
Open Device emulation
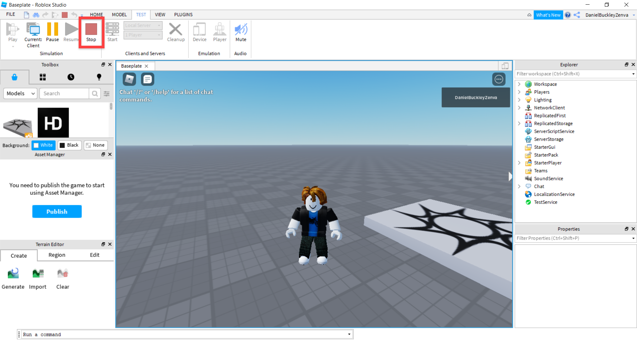199,32
